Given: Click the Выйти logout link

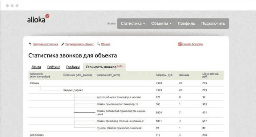Looking at the screenshot, I should (111, 24).
